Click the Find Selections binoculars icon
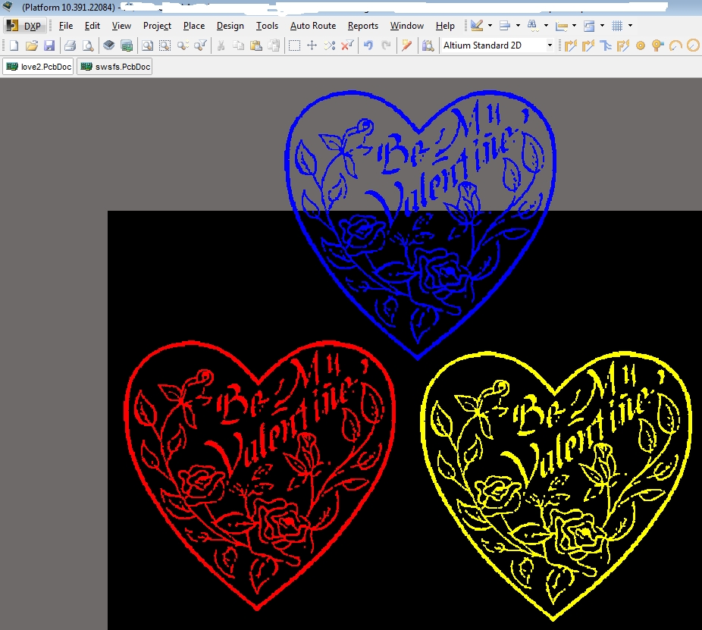Image resolution: width=702 pixels, height=630 pixels. click(532, 26)
